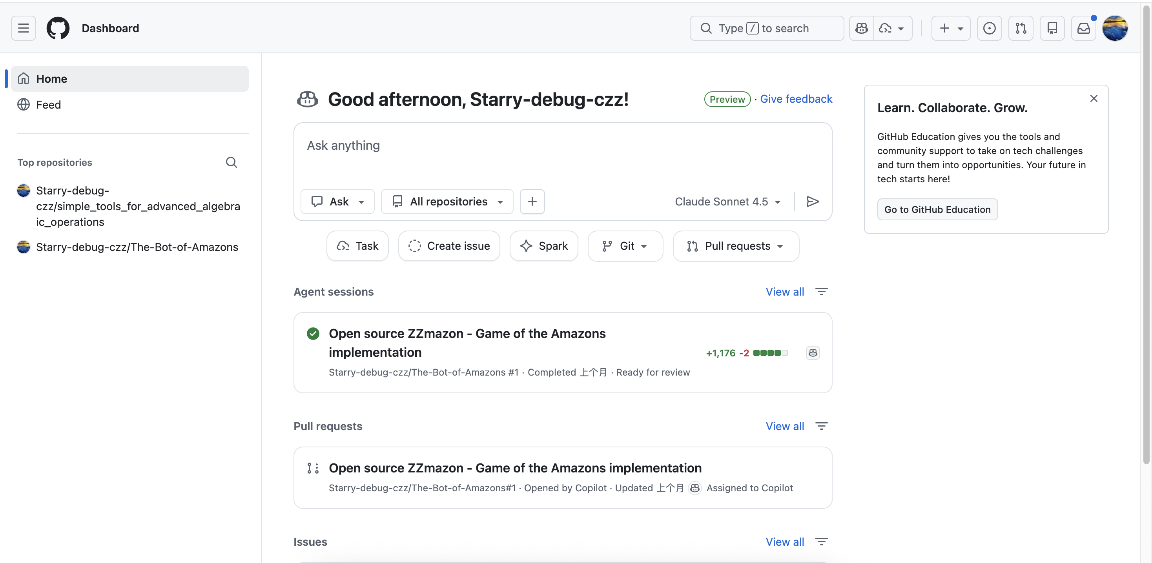Click the plus attachment button in chat

532,202
